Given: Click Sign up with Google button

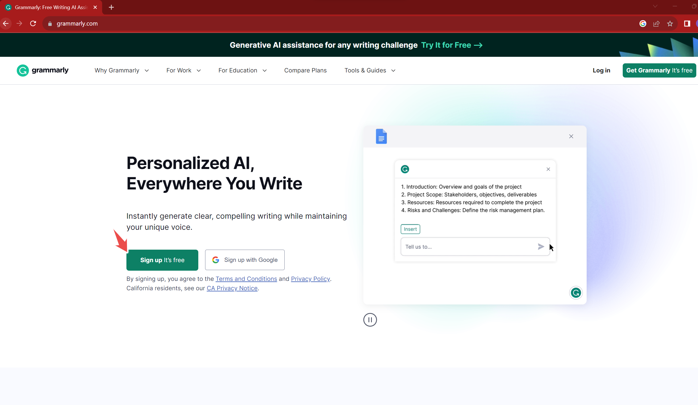Looking at the screenshot, I should [x=245, y=260].
